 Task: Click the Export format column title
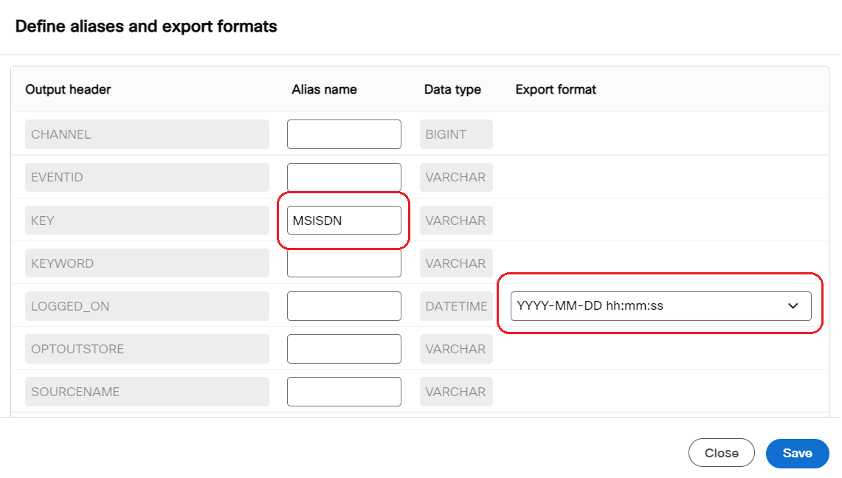(555, 89)
